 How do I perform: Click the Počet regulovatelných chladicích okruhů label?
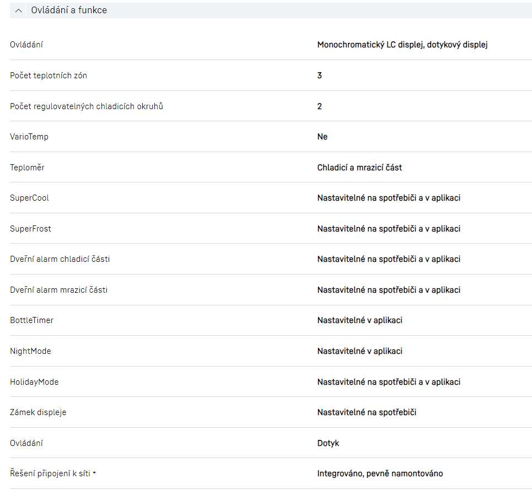87,106
